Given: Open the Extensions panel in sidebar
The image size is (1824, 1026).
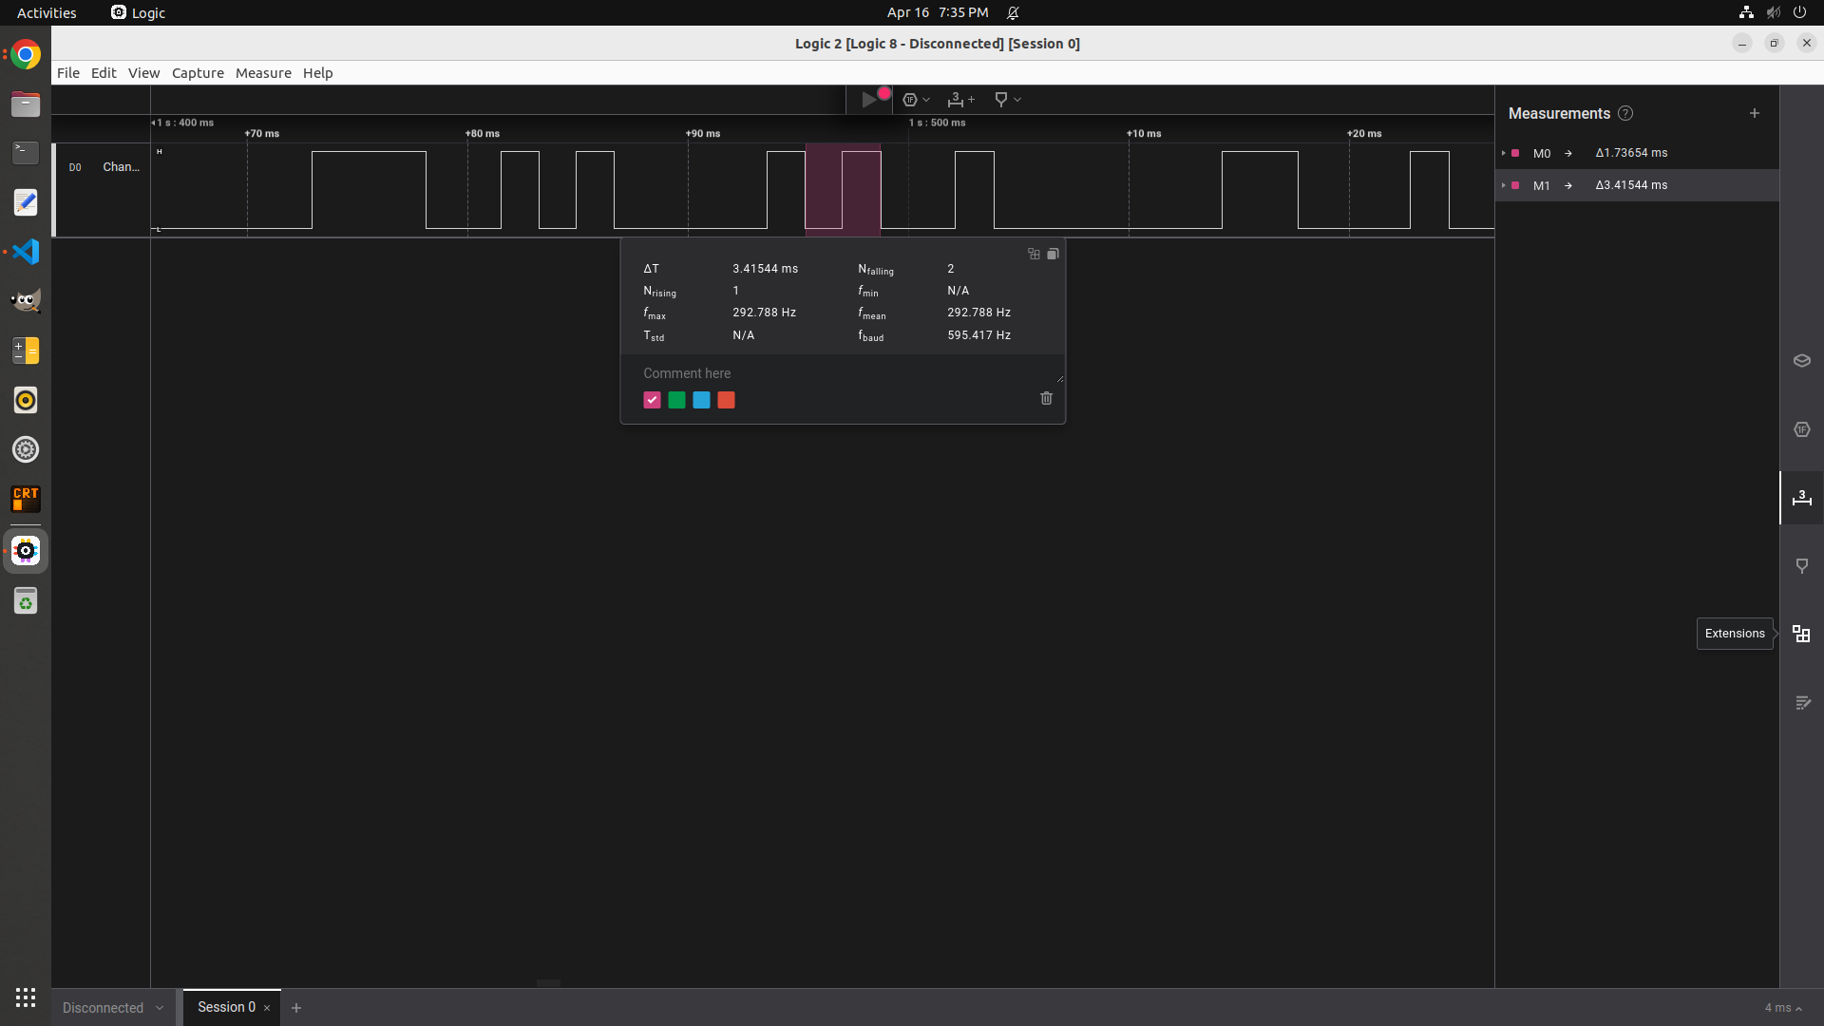Looking at the screenshot, I should pos(1801,634).
